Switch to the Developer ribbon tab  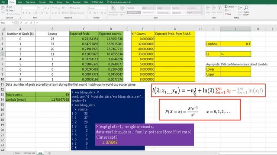[x=77, y=2]
